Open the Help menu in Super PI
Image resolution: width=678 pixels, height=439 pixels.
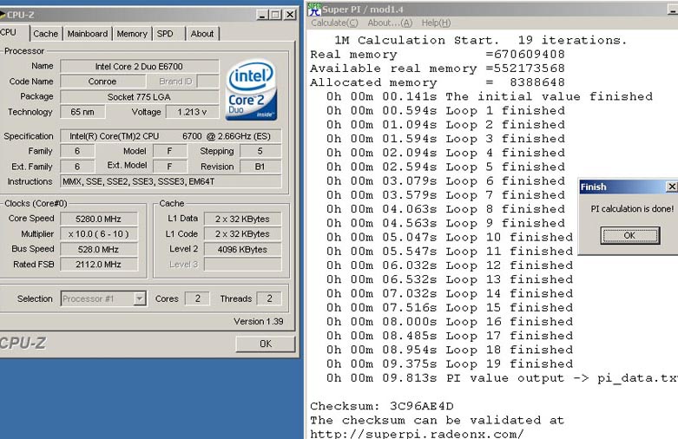pos(436,23)
